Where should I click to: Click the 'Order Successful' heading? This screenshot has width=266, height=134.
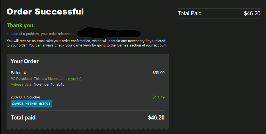pos(45,12)
